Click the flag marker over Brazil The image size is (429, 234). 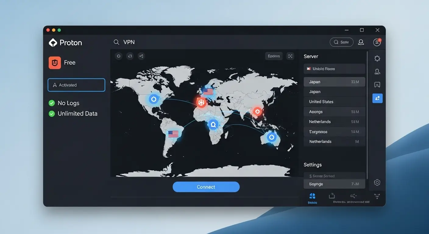coord(173,134)
